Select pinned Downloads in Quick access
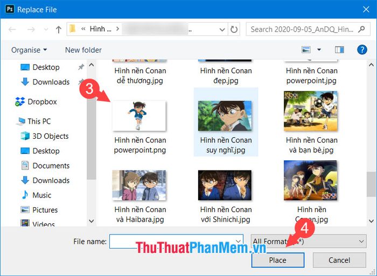Viewport: 377px width, 276px height. [51, 82]
